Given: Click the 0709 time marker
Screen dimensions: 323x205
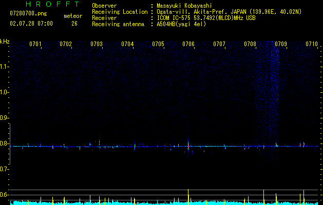Looking at the screenshot, I should pyautogui.click(x=281, y=44).
